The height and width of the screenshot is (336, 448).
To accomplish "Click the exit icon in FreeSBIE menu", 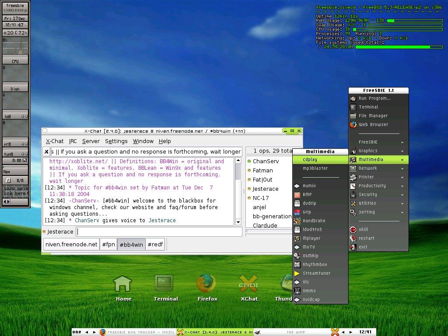I will [x=353, y=247].
